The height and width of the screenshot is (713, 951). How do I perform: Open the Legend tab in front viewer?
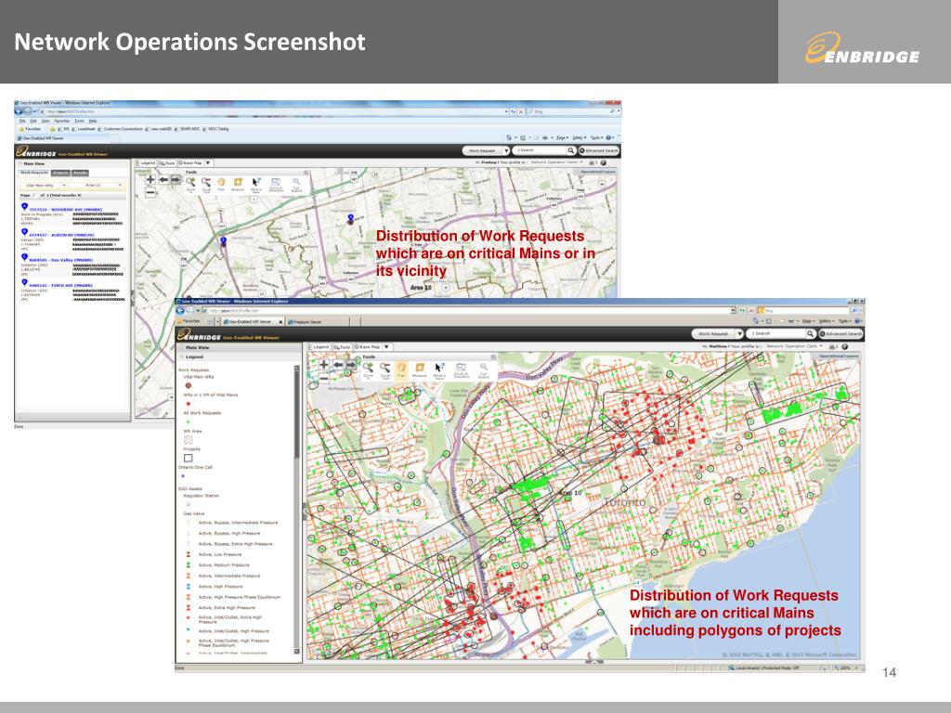[x=319, y=347]
